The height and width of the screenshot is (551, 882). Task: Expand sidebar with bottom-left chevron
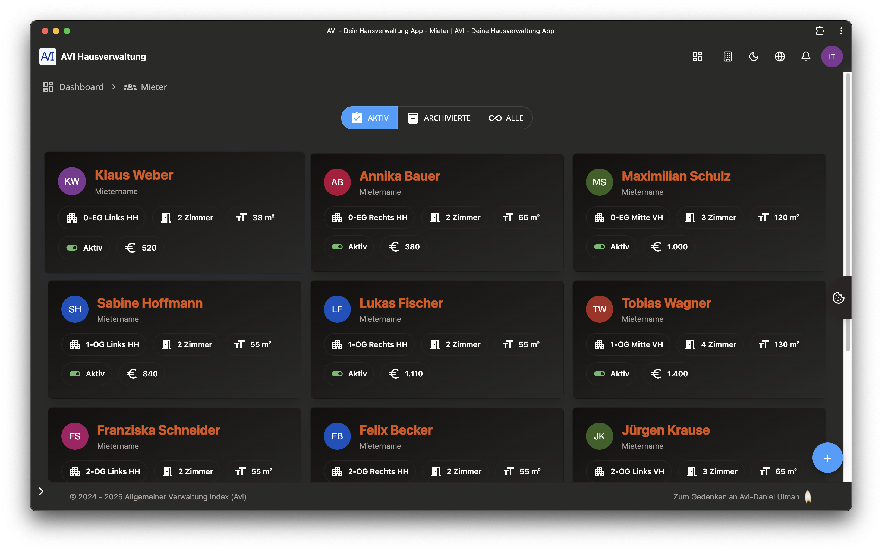pos(41,491)
